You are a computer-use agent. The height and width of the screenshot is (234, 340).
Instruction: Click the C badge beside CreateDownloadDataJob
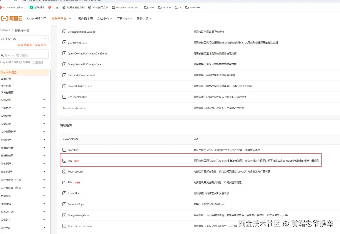point(64,32)
